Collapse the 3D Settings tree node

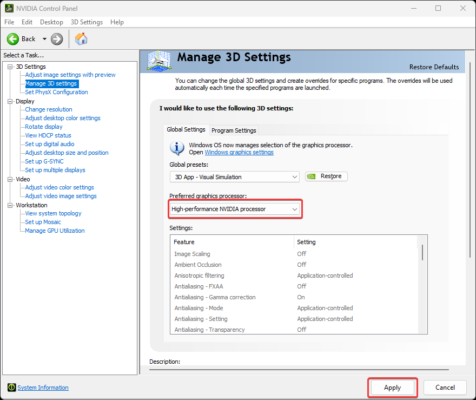coord(10,67)
